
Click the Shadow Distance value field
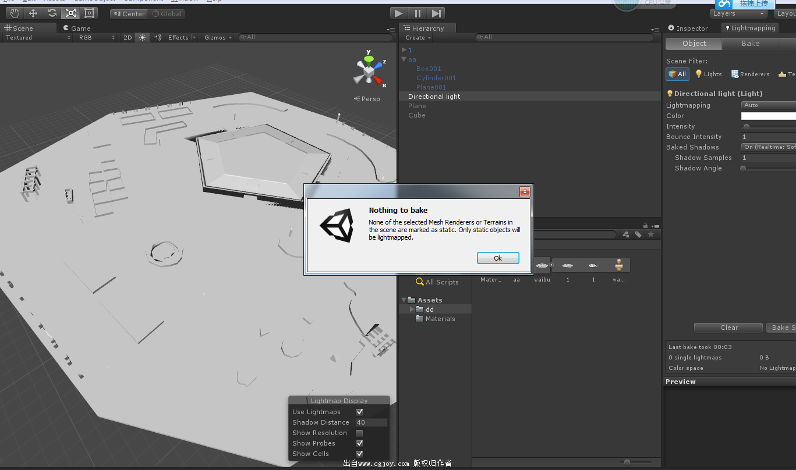[371, 422]
